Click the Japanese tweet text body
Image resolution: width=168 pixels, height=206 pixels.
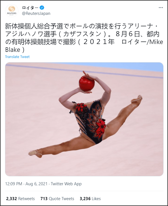(84, 38)
